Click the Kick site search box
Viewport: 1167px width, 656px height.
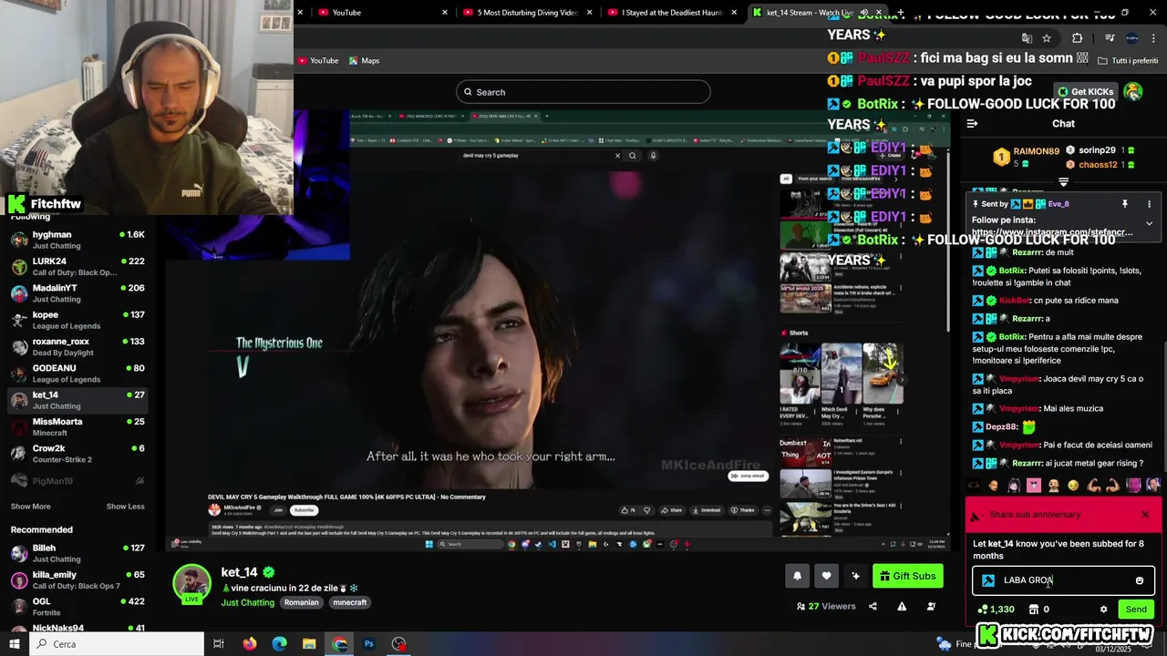coord(583,92)
